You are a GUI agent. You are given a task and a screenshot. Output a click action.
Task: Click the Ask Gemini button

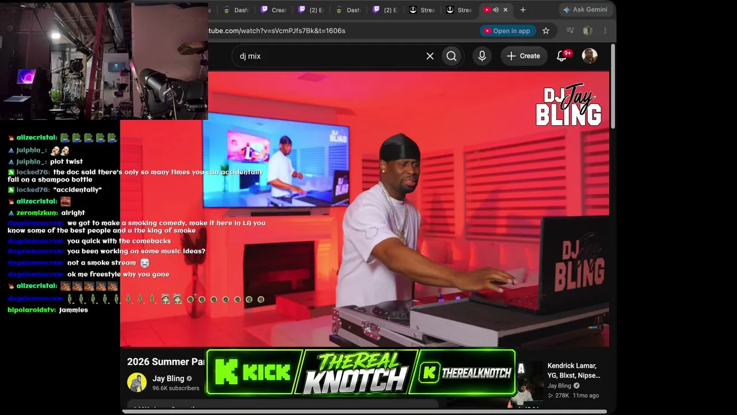(x=585, y=10)
